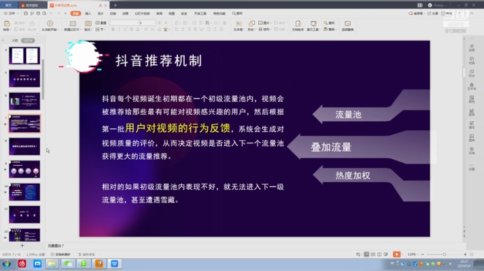Toggle subscript formatting
484x271 pixels.
[153, 30]
